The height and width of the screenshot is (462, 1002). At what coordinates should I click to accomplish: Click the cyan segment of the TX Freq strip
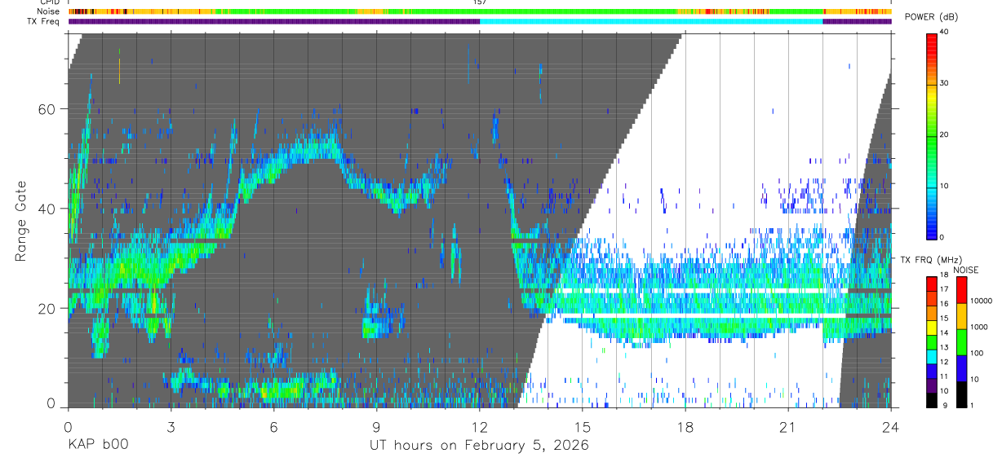click(651, 21)
